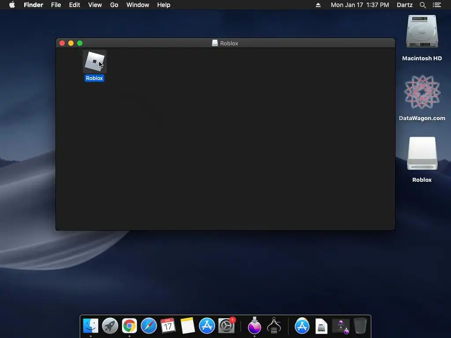Viewport: 451px width, 338px height.
Task: Open System Preferences from the Dock
Action: [226, 326]
